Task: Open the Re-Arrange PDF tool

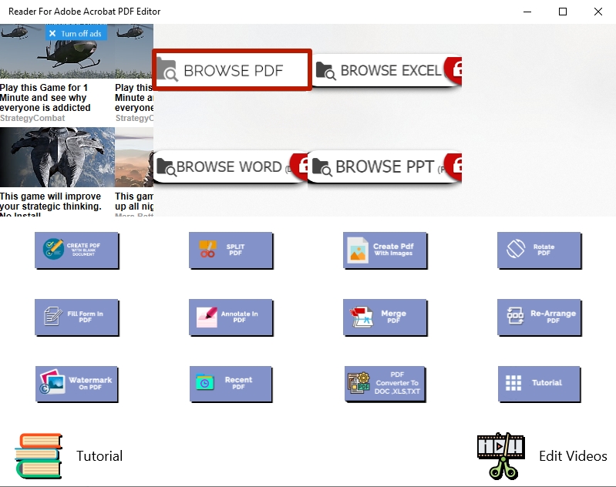Action: point(539,317)
